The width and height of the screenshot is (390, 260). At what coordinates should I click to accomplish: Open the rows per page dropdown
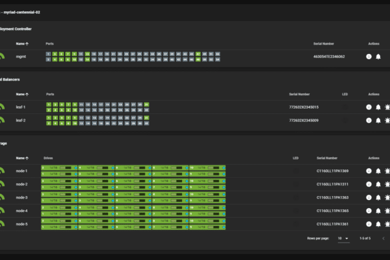[343, 239]
